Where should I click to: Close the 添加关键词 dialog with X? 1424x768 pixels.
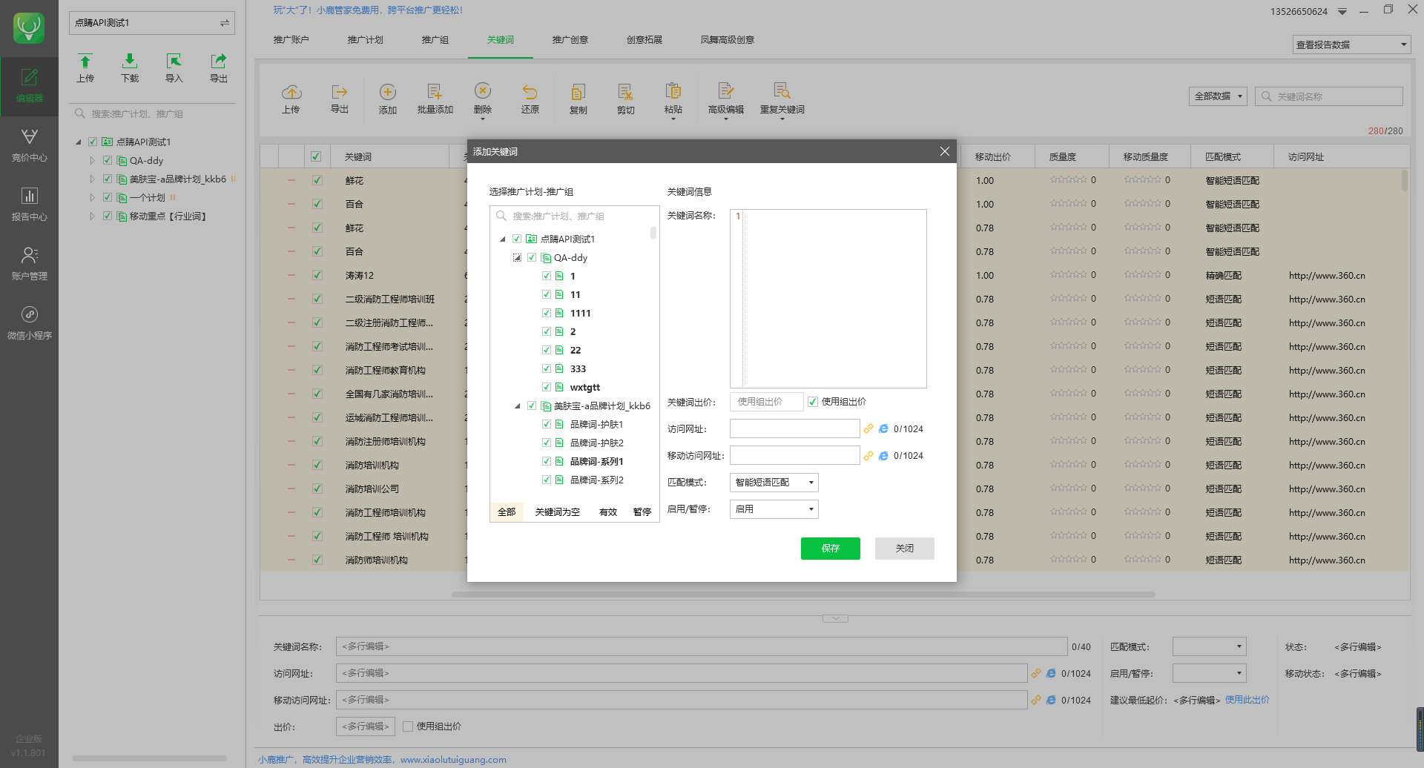click(x=944, y=151)
